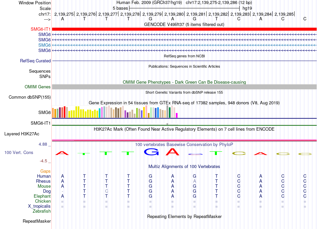
Task: Click 'Multiz Alignments of 100 Vertebrates' title
Action: [x=184, y=166]
